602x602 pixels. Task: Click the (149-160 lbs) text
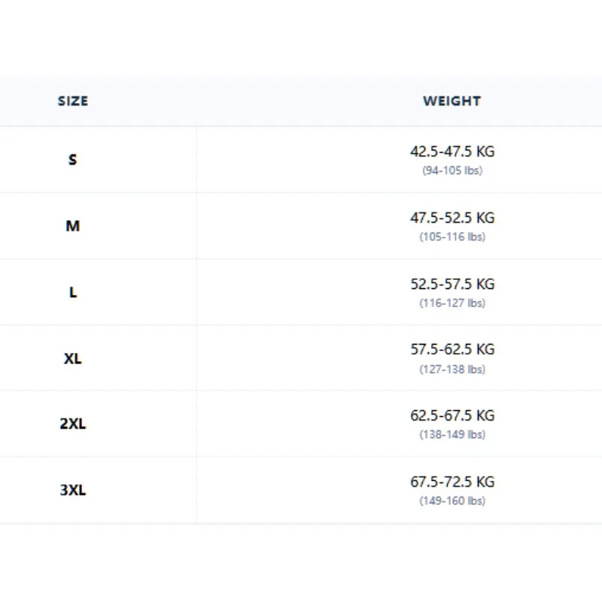click(452, 501)
